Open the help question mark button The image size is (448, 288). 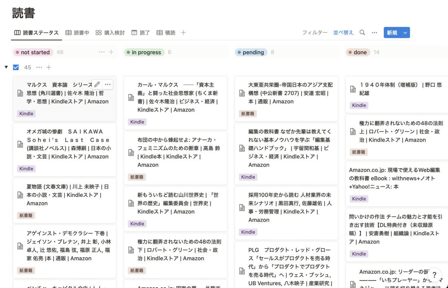click(434, 275)
